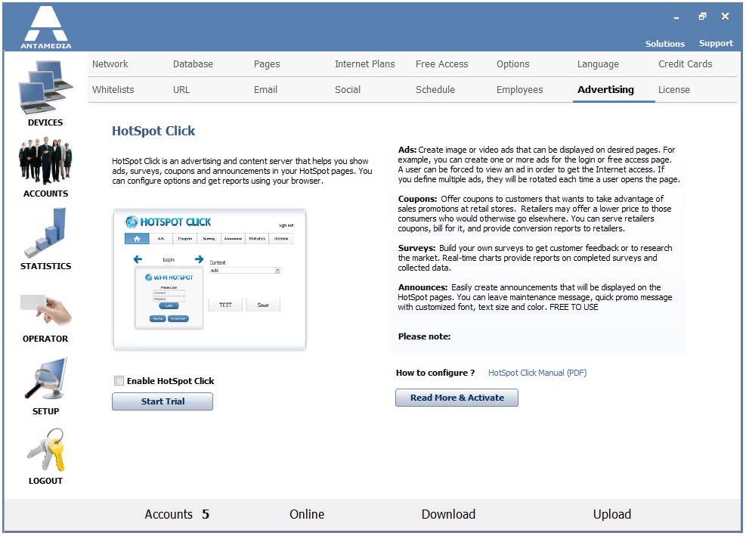
Task: Enable HotSpot Click checkbox
Action: [x=119, y=381]
